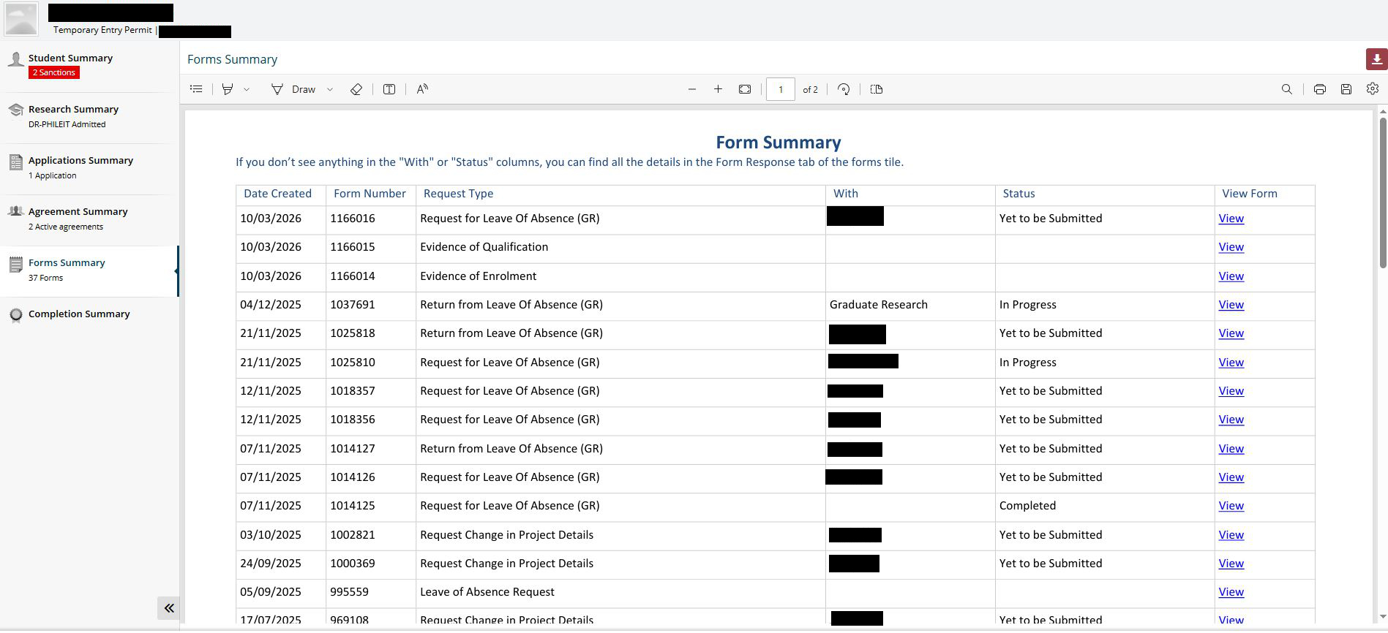Rotate the document with rotate icon

844,89
